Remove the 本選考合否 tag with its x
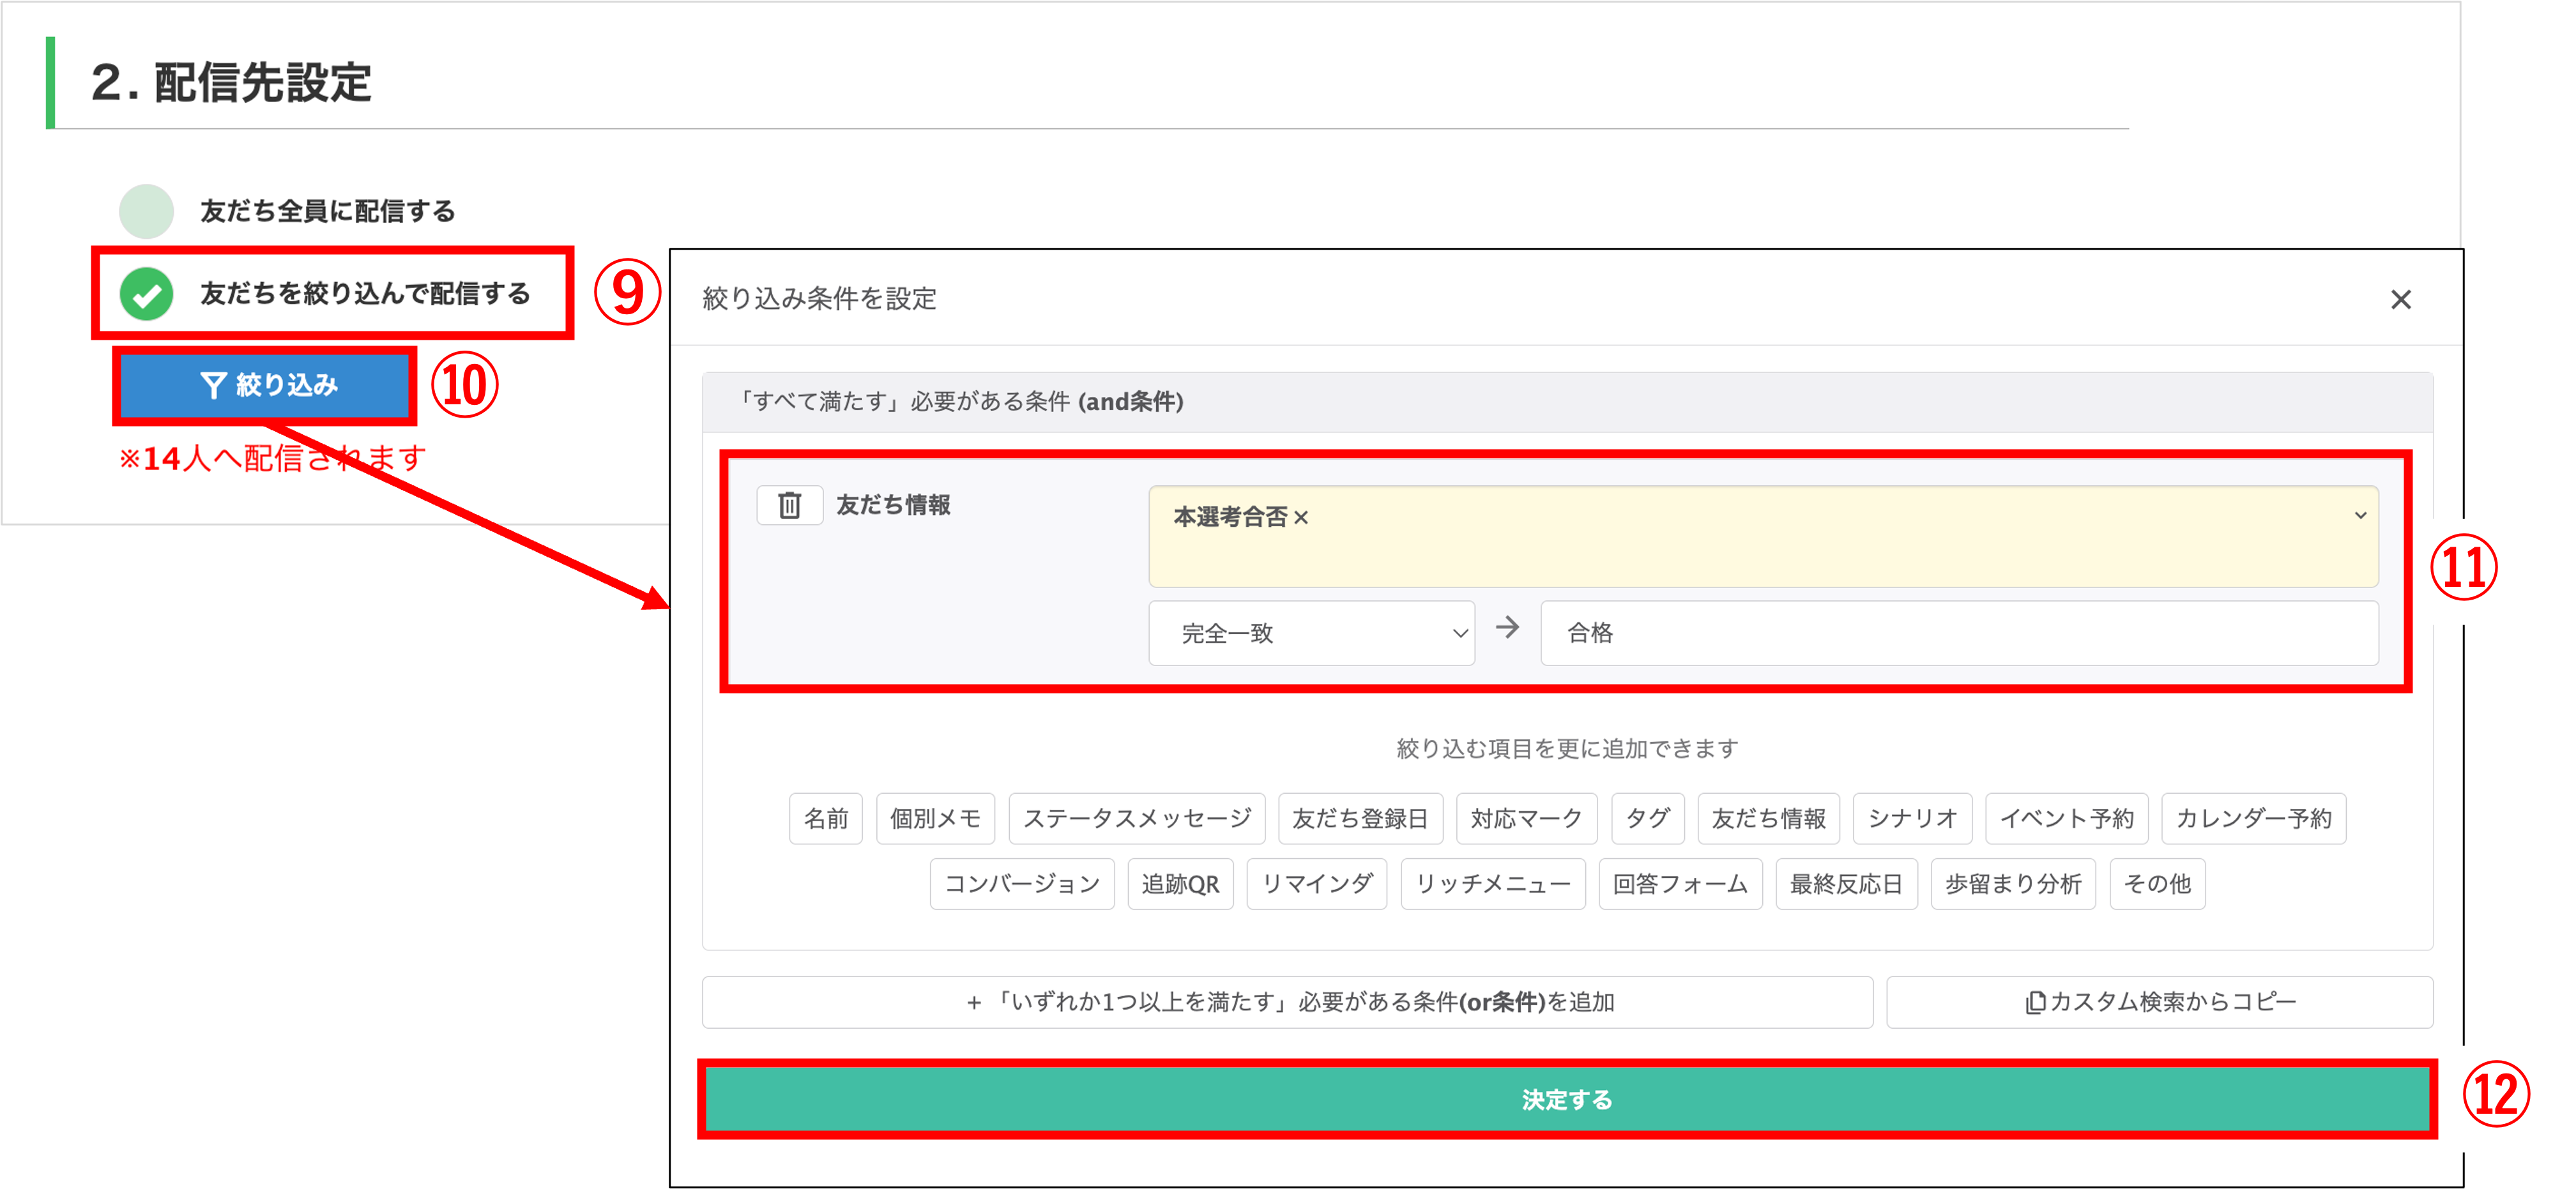 tap(1300, 518)
